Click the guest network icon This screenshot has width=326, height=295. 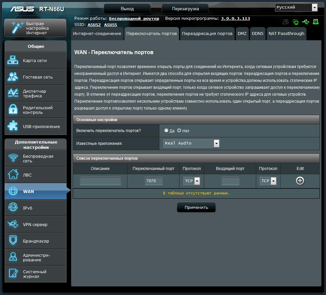[13, 77]
